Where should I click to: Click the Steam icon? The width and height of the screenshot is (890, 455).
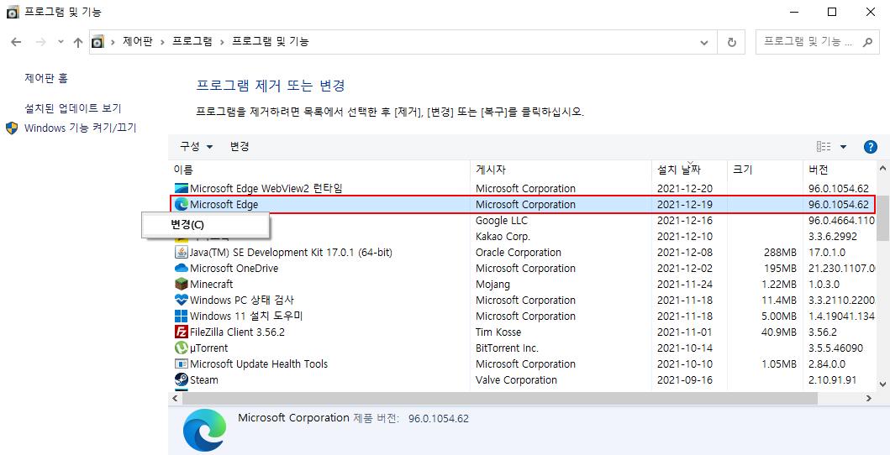pos(181,379)
